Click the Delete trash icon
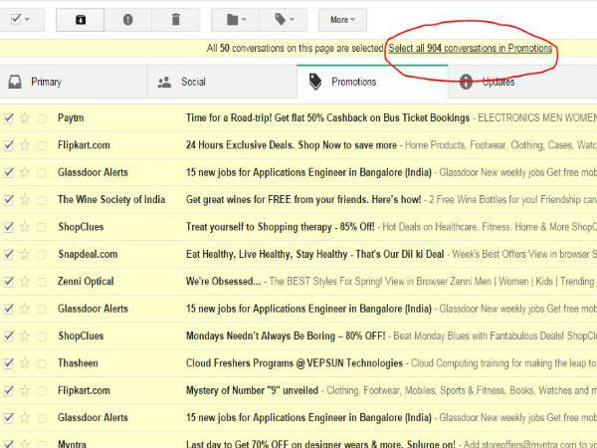The height and width of the screenshot is (448, 597). click(x=175, y=20)
